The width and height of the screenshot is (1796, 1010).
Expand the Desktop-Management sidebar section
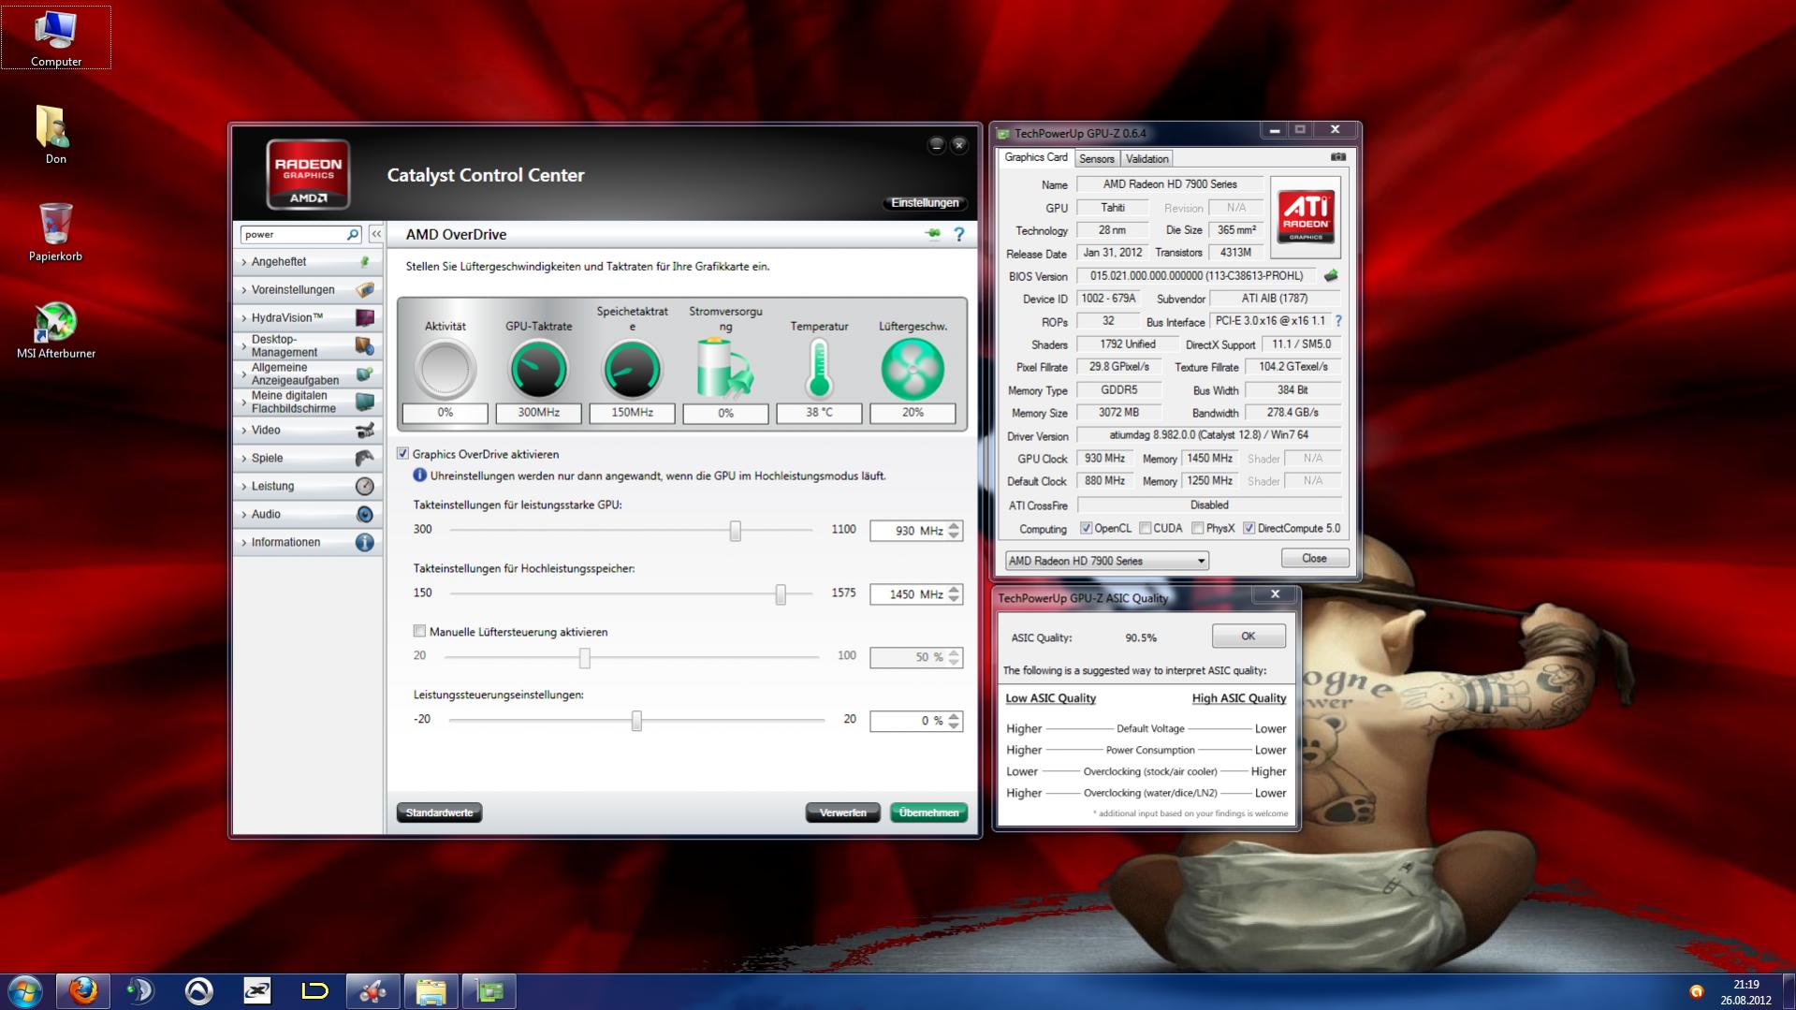coord(308,346)
